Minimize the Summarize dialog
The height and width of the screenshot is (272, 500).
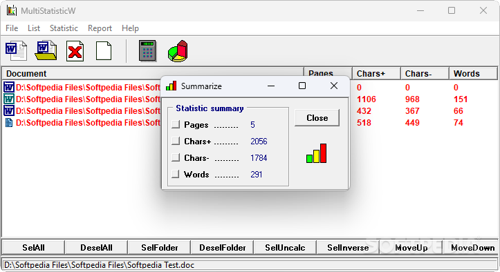pos(271,86)
